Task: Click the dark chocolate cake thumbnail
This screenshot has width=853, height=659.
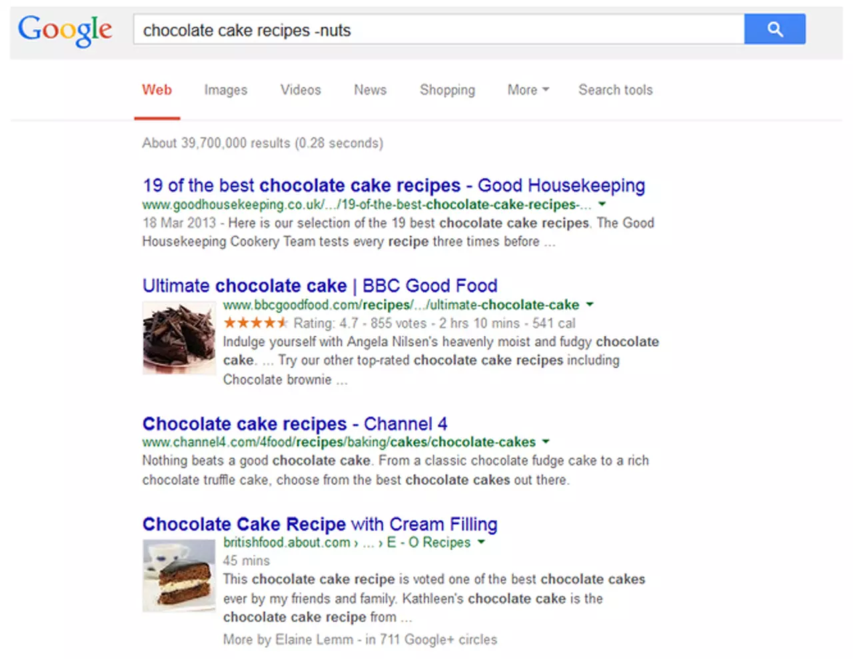Action: 179,338
